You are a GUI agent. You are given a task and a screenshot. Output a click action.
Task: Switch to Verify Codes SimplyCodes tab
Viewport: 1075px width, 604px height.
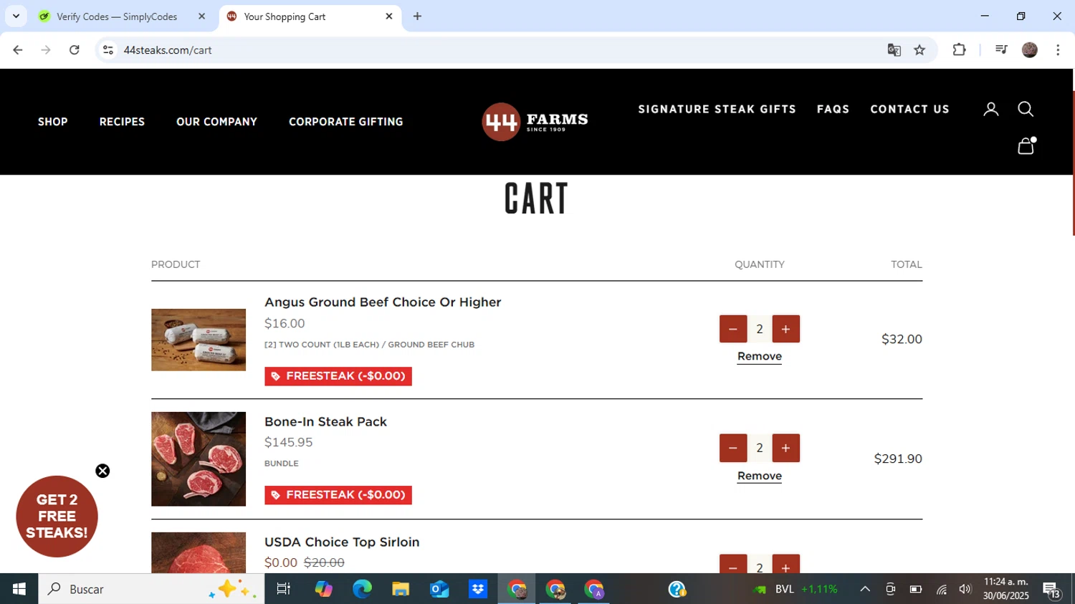(x=116, y=16)
